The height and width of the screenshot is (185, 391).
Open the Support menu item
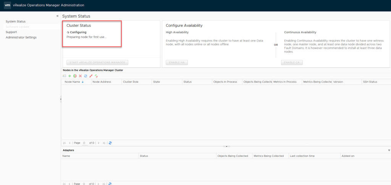coord(11,32)
